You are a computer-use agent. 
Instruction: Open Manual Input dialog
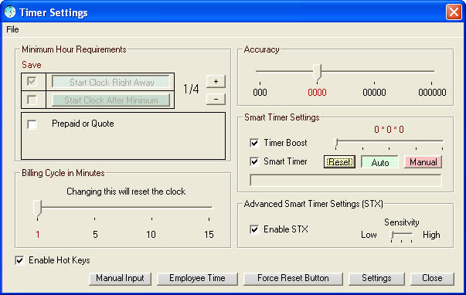click(x=120, y=279)
